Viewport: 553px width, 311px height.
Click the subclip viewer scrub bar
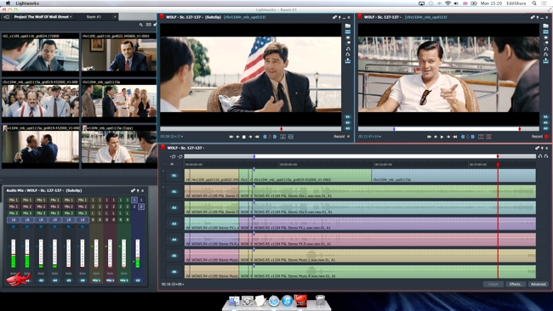(251, 129)
